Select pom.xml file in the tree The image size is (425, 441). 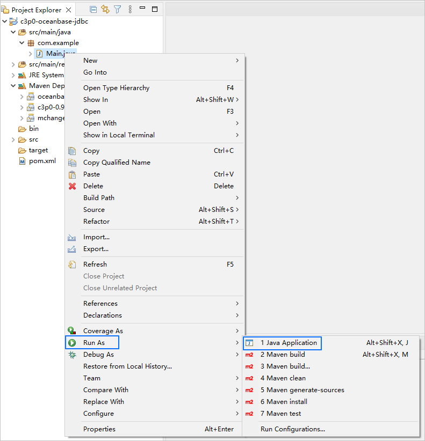point(42,161)
